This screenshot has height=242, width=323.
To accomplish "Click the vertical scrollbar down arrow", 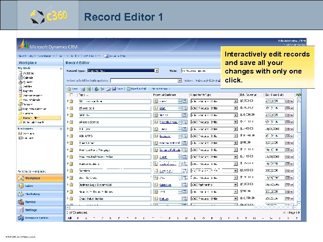I will [299, 203].
